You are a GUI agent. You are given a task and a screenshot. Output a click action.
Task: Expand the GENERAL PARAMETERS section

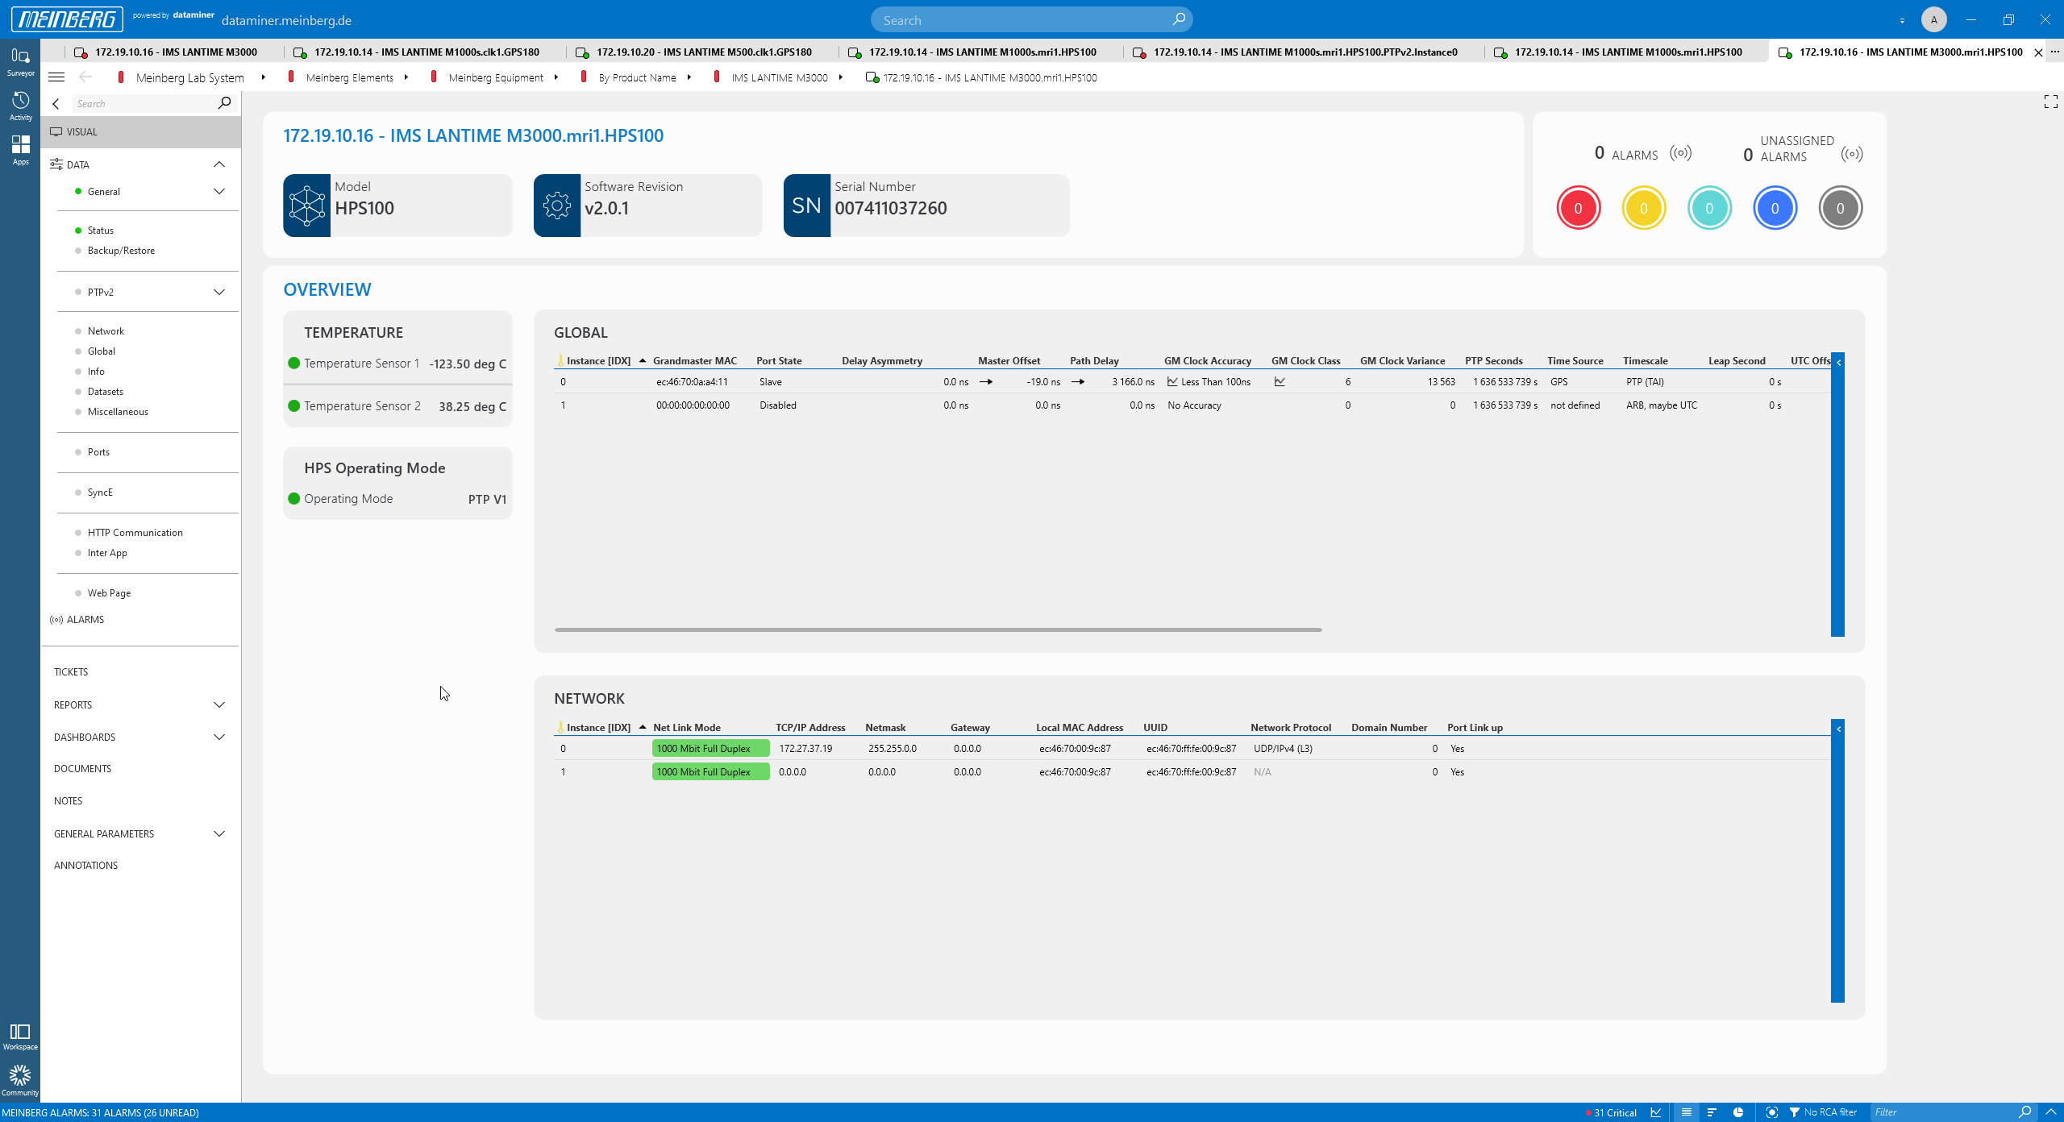[x=219, y=833]
